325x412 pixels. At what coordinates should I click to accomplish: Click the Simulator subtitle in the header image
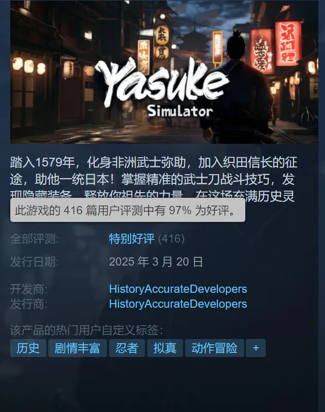coord(180,111)
